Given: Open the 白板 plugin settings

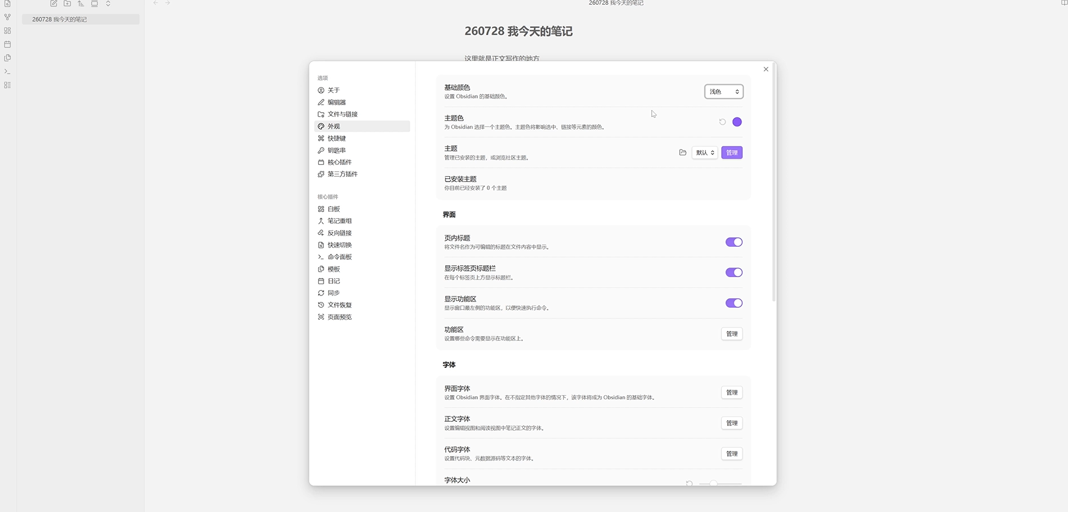Looking at the screenshot, I should coord(362,209).
